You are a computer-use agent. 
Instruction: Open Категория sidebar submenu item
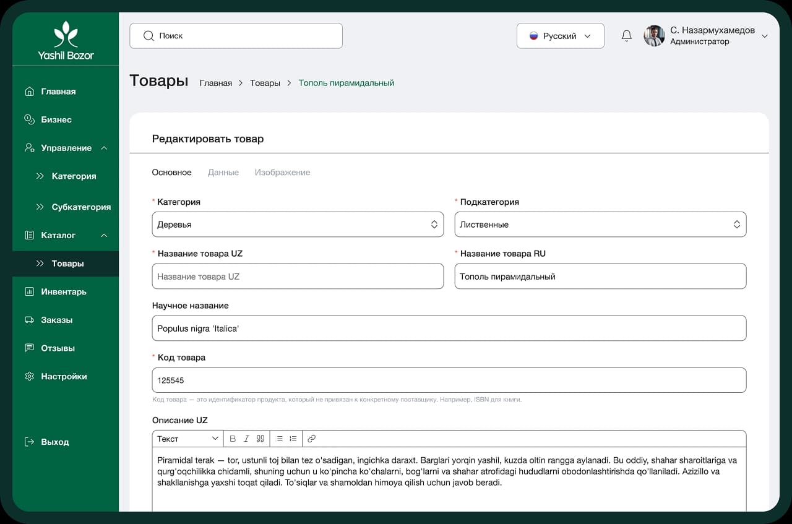[x=74, y=176]
